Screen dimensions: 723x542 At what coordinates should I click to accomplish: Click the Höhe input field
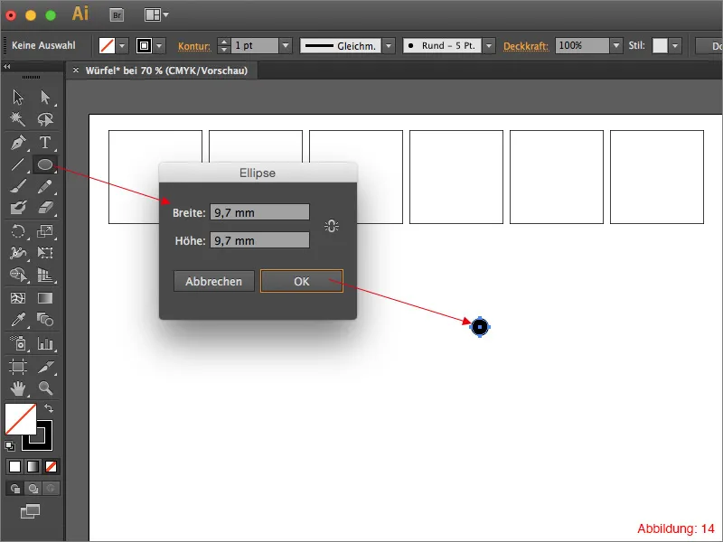[259, 240]
